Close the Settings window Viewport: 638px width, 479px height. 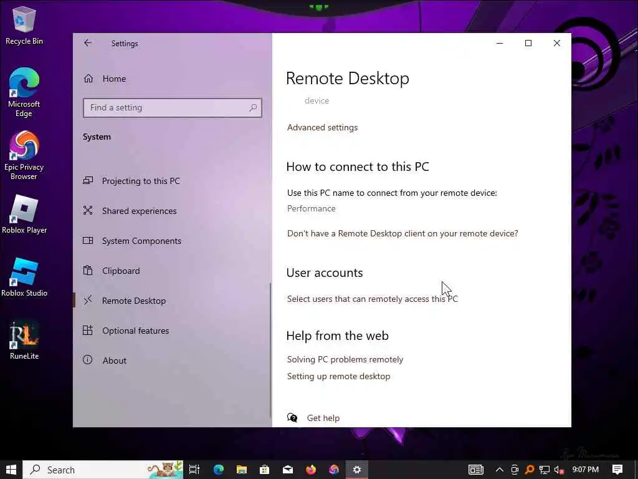tap(557, 43)
